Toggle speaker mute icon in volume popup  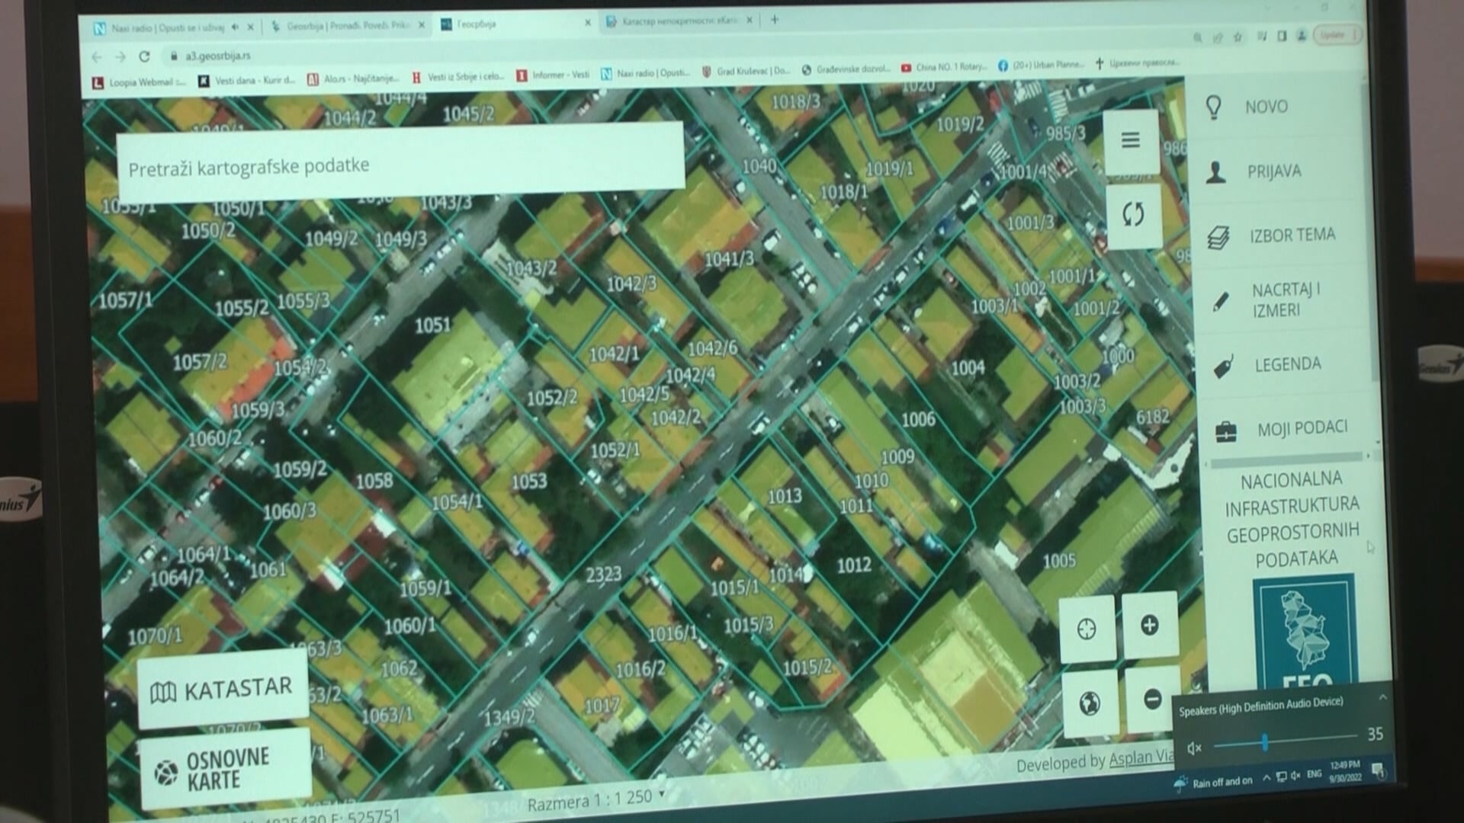point(1194,748)
